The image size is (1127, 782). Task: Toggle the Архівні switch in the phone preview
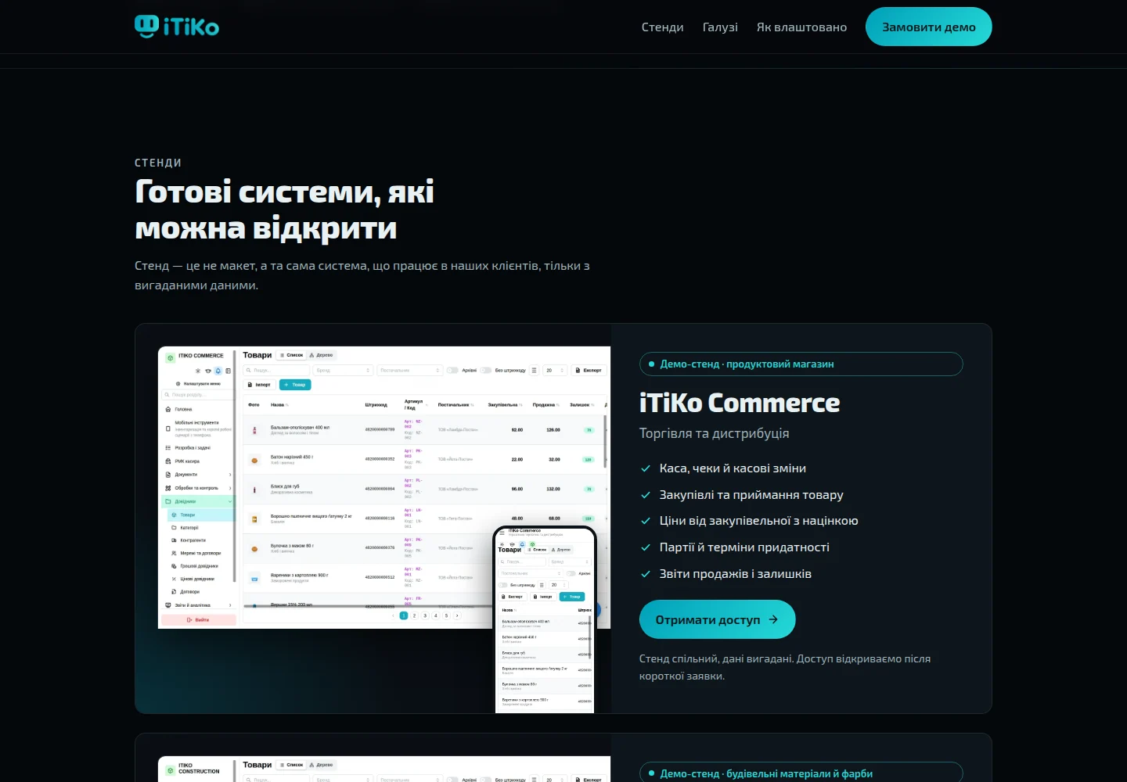coord(571,573)
